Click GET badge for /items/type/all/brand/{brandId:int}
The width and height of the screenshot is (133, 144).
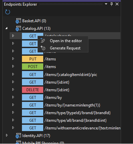tap(33, 120)
